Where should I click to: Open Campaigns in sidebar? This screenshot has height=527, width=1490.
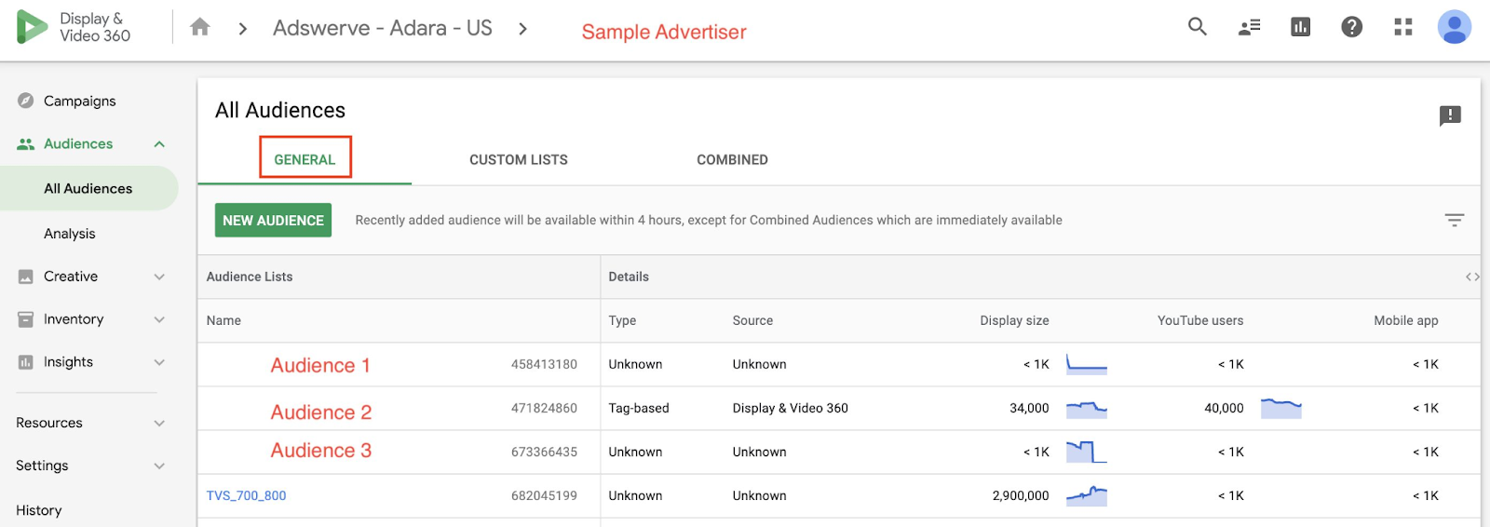tap(80, 101)
